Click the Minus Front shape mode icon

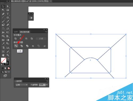(21, 39)
